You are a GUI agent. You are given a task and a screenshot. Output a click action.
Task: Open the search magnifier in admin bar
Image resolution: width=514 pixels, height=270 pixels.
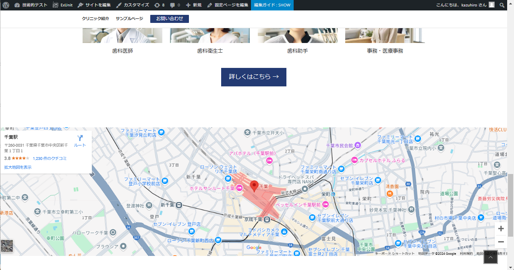pos(502,5)
